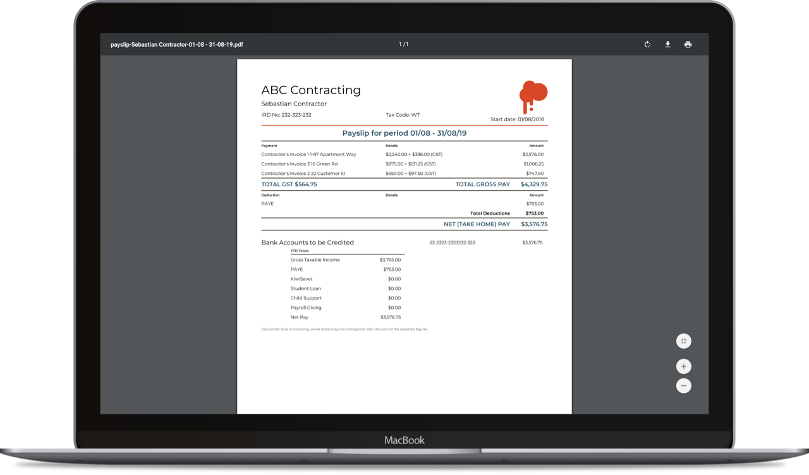This screenshot has height=475, width=809.
Task: Click the page number indicator 1 / 1
Action: pos(403,45)
